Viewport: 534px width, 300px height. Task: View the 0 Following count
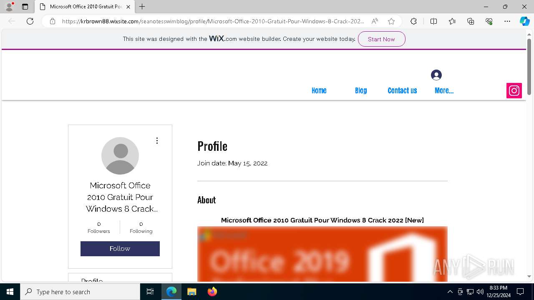[x=141, y=227]
